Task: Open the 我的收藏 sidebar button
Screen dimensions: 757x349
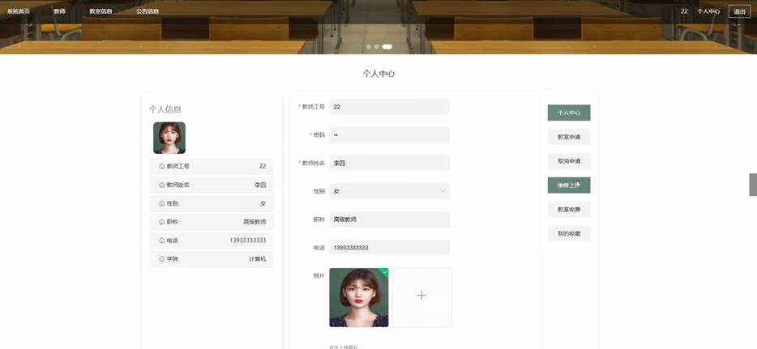Action: (x=569, y=233)
